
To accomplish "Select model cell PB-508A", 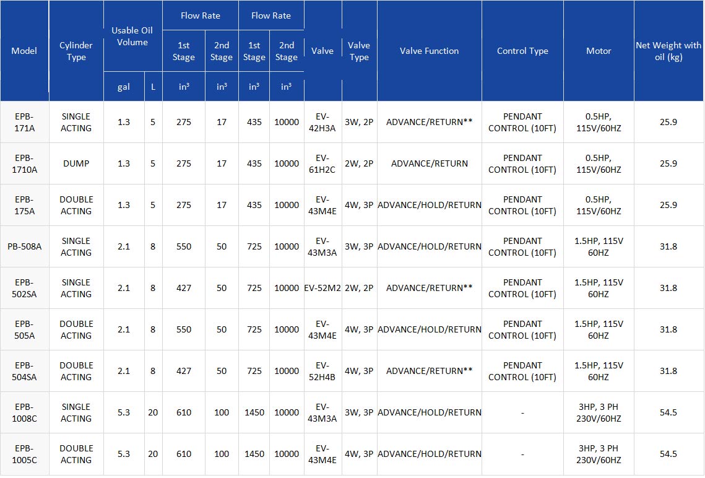I will pyautogui.click(x=24, y=246).
